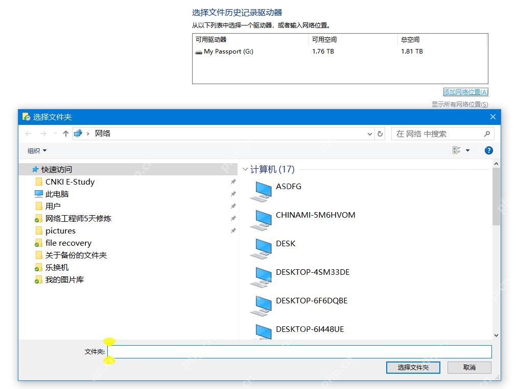Viewport: 517px width, 389px height.
Task: Click the magnifier search icon
Action: (487, 134)
